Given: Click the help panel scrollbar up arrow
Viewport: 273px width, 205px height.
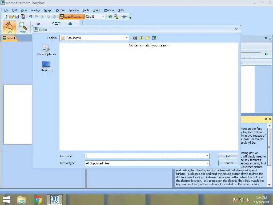Looking at the screenshot, I should coord(269,125).
